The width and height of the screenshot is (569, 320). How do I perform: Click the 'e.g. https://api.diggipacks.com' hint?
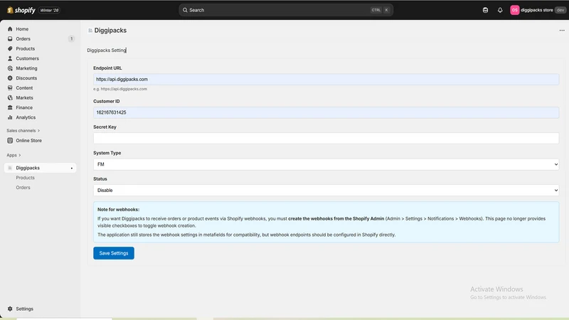pos(120,89)
